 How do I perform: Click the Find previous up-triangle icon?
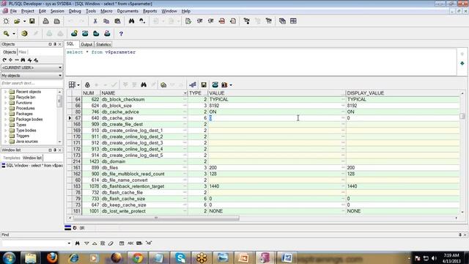click(95, 243)
